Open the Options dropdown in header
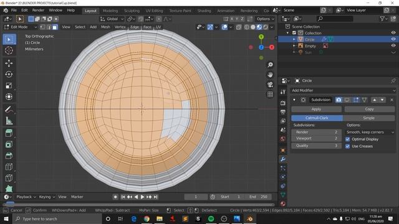 (265, 19)
